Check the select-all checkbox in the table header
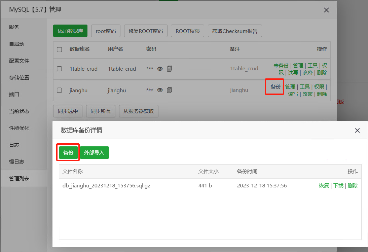This screenshot has width=368, height=252. pos(60,49)
